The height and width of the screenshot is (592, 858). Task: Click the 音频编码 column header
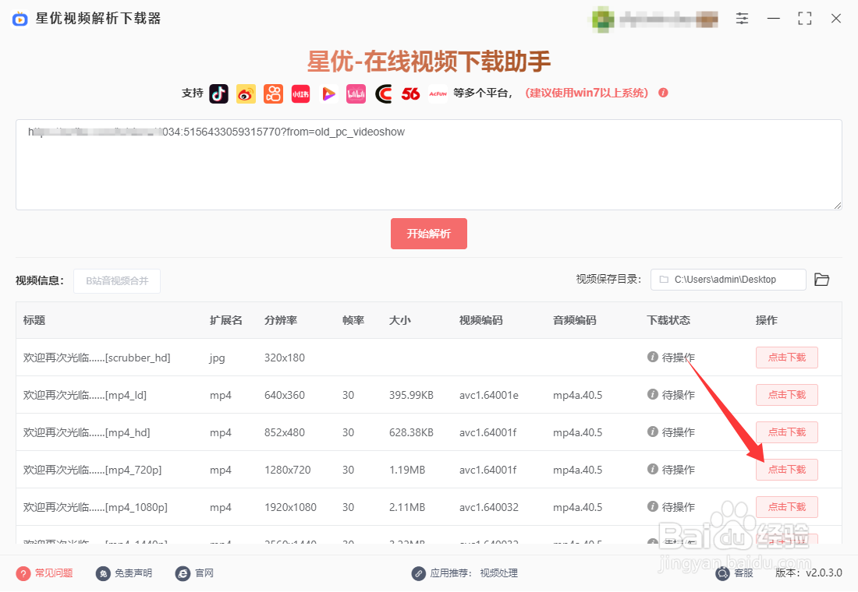tap(575, 320)
